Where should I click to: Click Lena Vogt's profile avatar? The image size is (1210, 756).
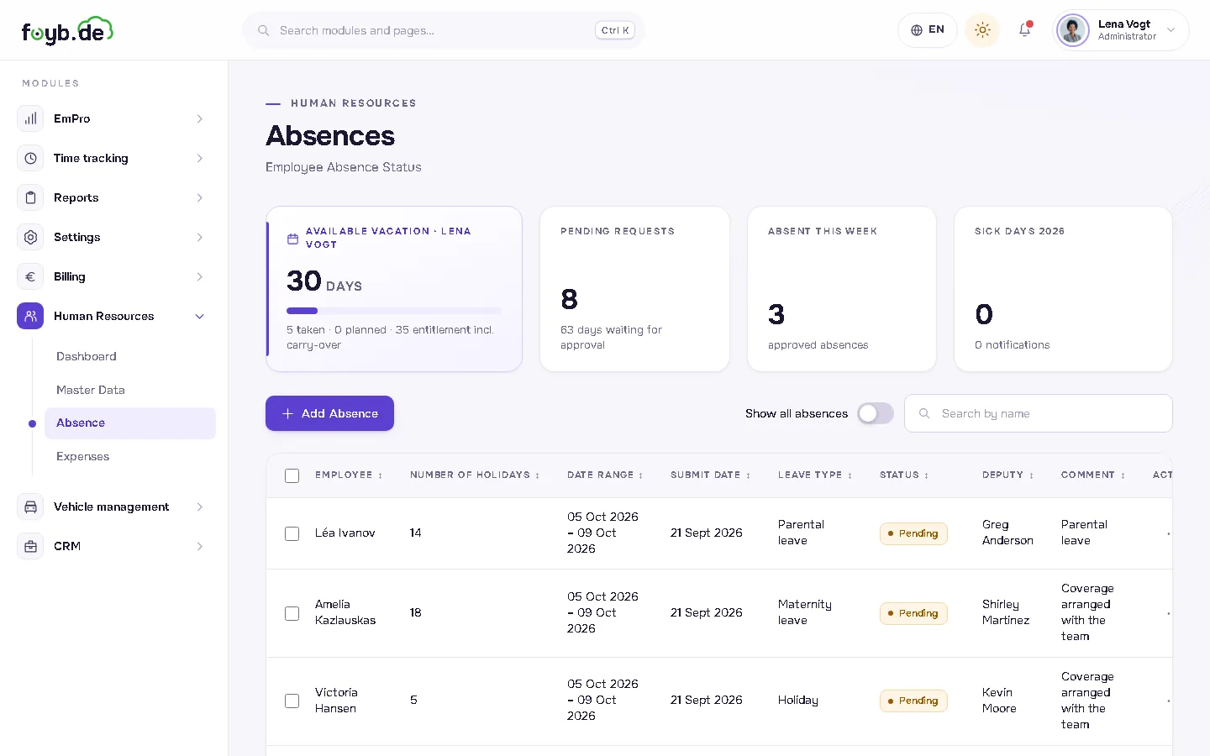click(x=1073, y=30)
